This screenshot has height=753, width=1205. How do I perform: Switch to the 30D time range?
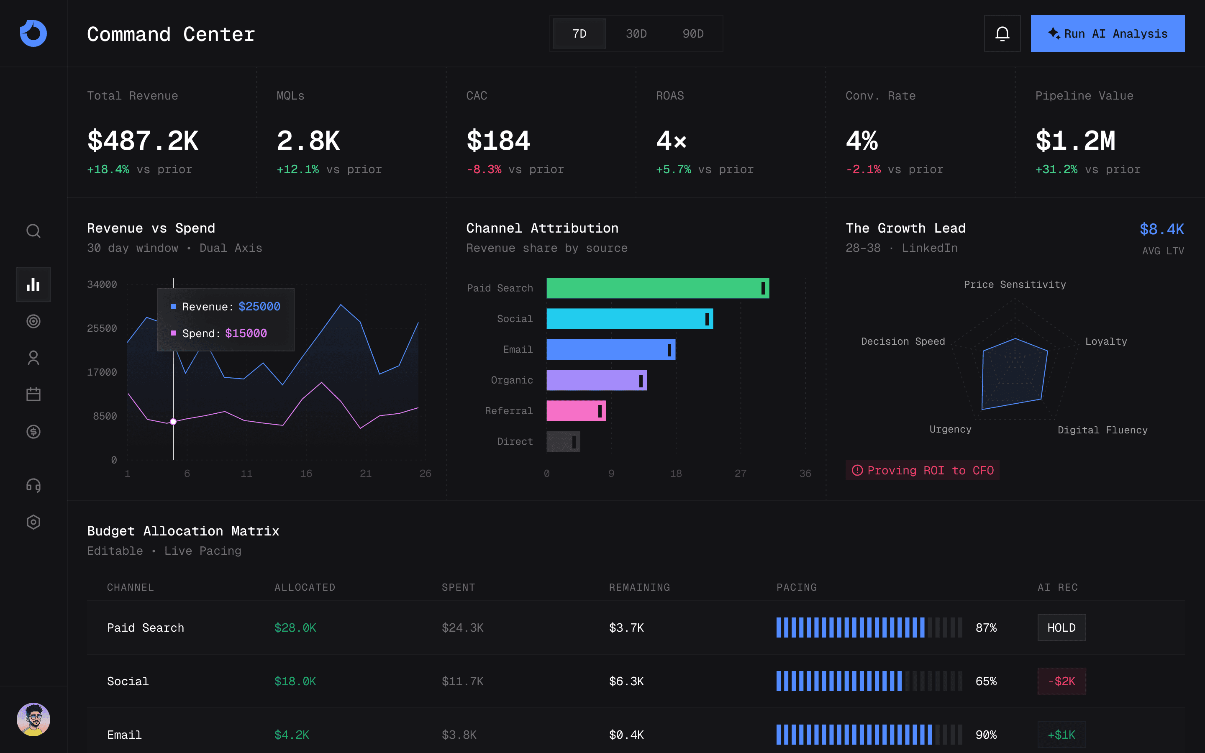(636, 33)
